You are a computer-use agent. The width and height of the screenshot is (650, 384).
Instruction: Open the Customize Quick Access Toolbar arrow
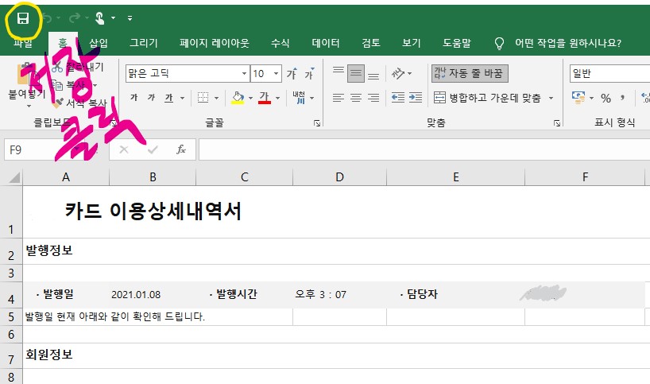pyautogui.click(x=130, y=18)
